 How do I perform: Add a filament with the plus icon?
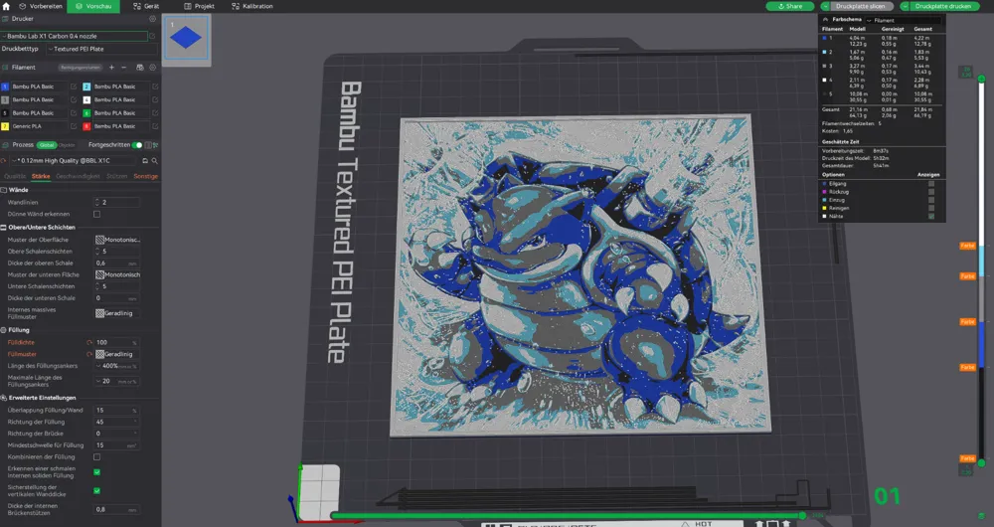click(111, 68)
